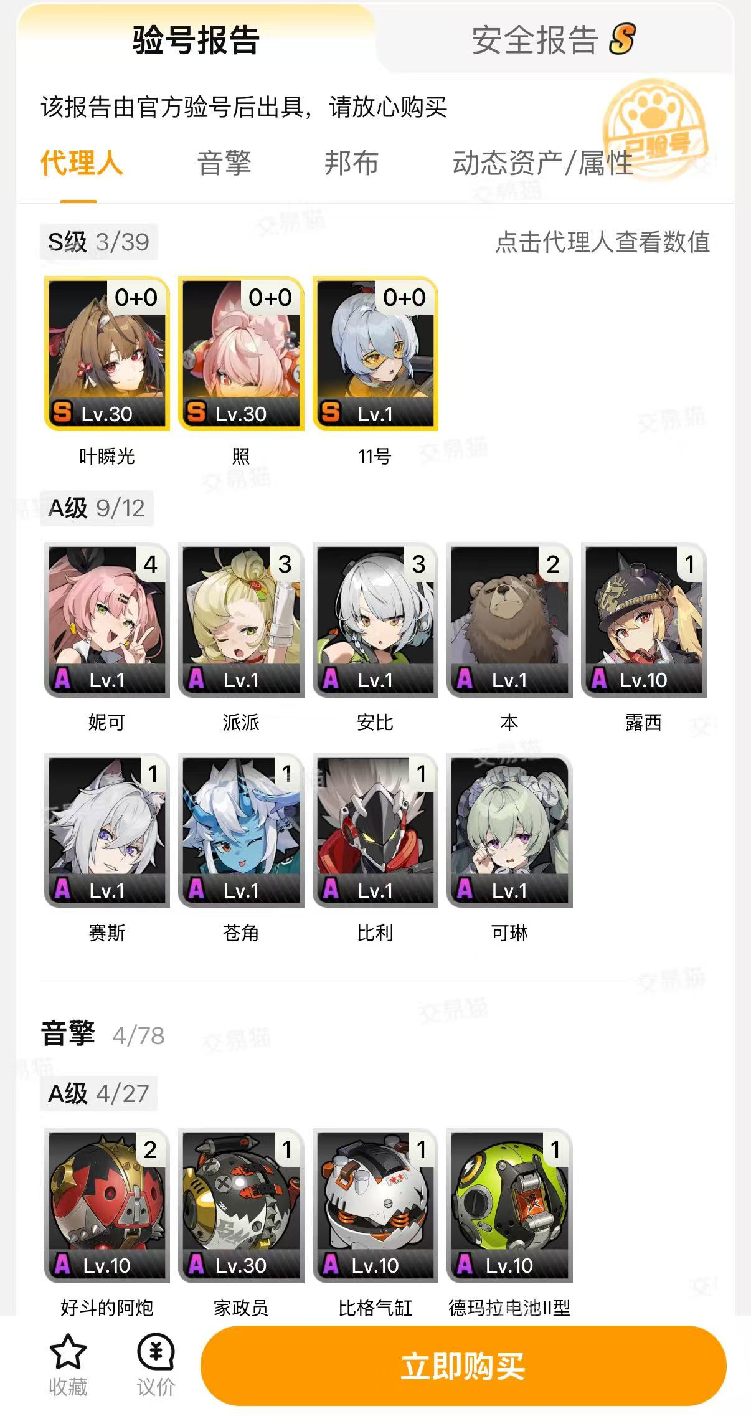Screen dimensions: 751x1416
Task: Tap the 收藏 star icon
Action: pyautogui.click(x=68, y=1352)
